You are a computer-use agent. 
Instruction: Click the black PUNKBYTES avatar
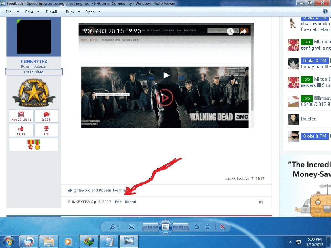[34, 37]
